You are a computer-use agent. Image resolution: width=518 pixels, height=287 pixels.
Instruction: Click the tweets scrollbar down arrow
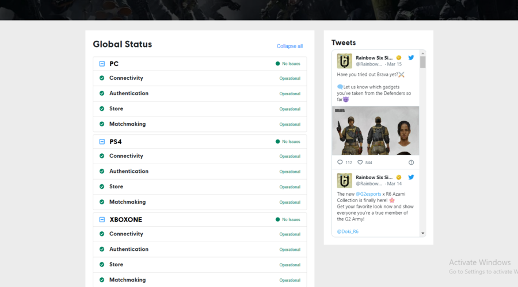(423, 233)
